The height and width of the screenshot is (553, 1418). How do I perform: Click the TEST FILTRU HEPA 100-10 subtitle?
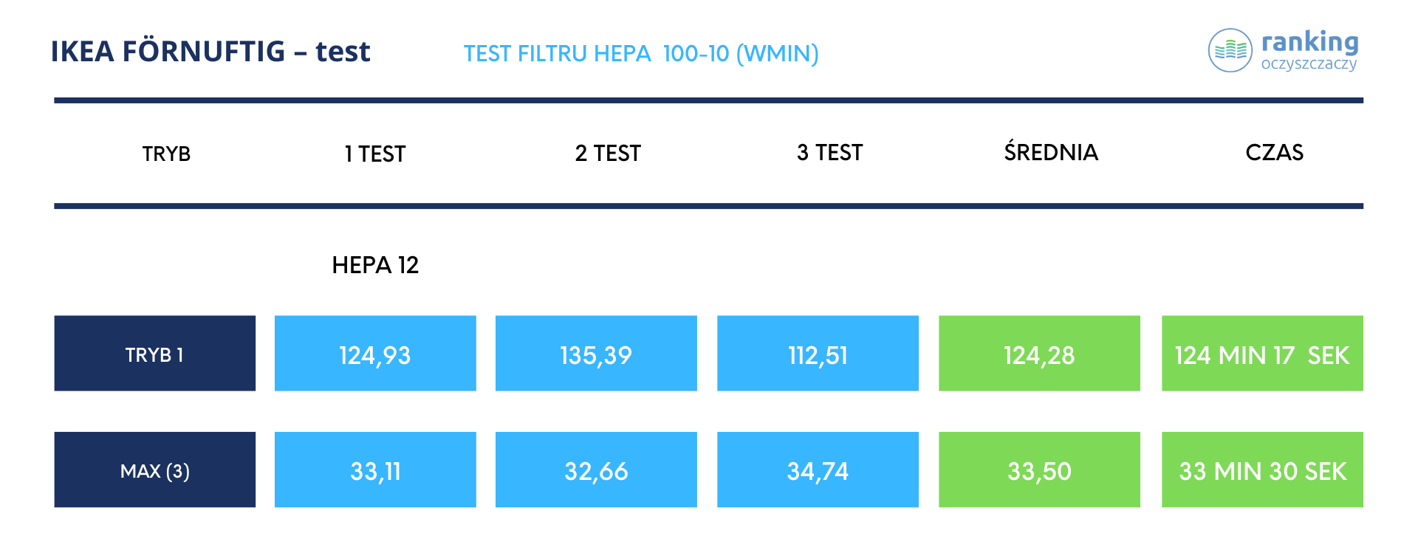coord(640,54)
